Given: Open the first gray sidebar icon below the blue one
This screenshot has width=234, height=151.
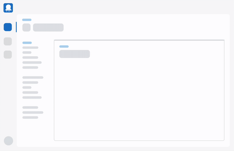Looking at the screenshot, I should [8, 41].
